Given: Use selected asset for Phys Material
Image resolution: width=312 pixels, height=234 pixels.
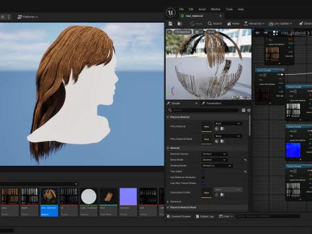Looking at the screenshot, I should (216, 129).
